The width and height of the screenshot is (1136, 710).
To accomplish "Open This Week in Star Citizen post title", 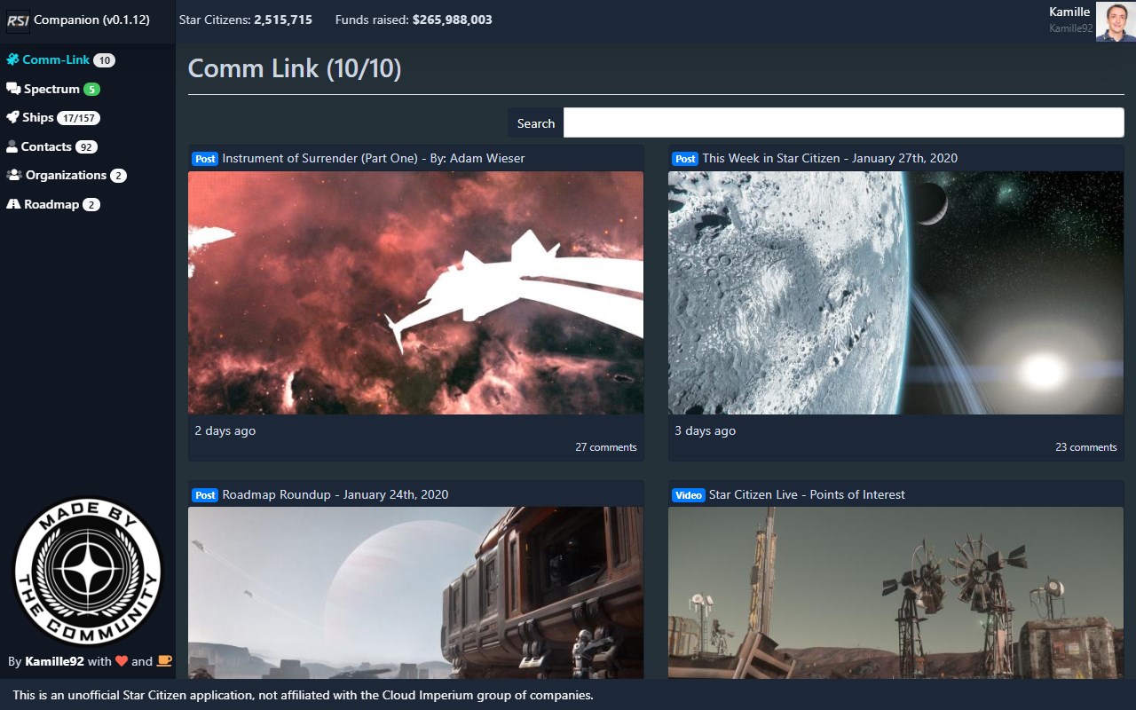I will [830, 158].
